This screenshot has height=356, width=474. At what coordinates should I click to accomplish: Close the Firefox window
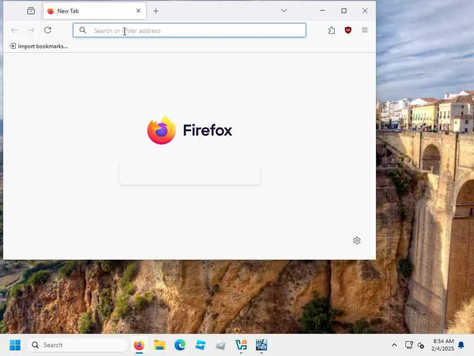365,11
